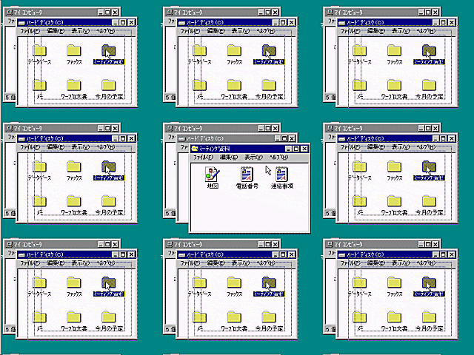
Task: Click the folder icon in ミーティング資料 title bar
Action: pyautogui.click(x=196, y=149)
